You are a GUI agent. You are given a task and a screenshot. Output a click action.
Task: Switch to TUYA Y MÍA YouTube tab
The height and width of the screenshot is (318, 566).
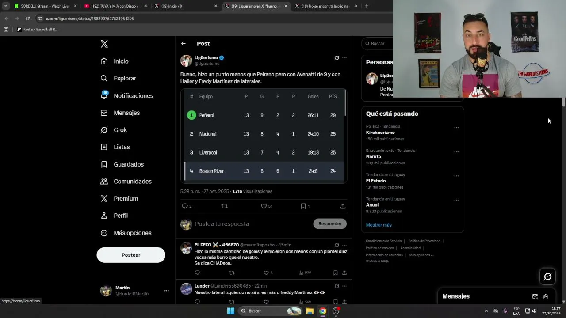[x=115, y=6]
